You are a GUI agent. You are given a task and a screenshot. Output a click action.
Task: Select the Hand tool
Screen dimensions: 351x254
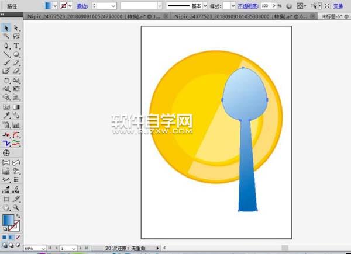pos(6,207)
